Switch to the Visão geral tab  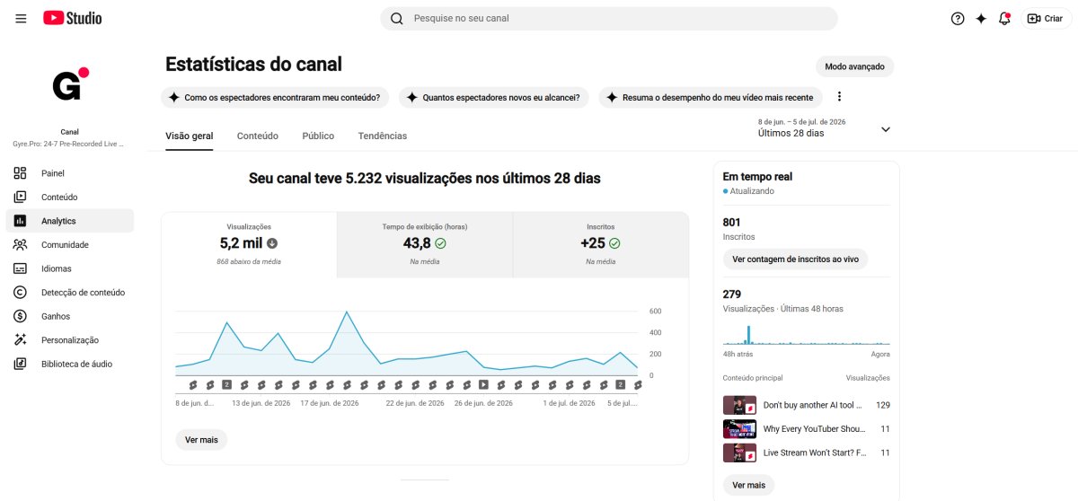190,136
